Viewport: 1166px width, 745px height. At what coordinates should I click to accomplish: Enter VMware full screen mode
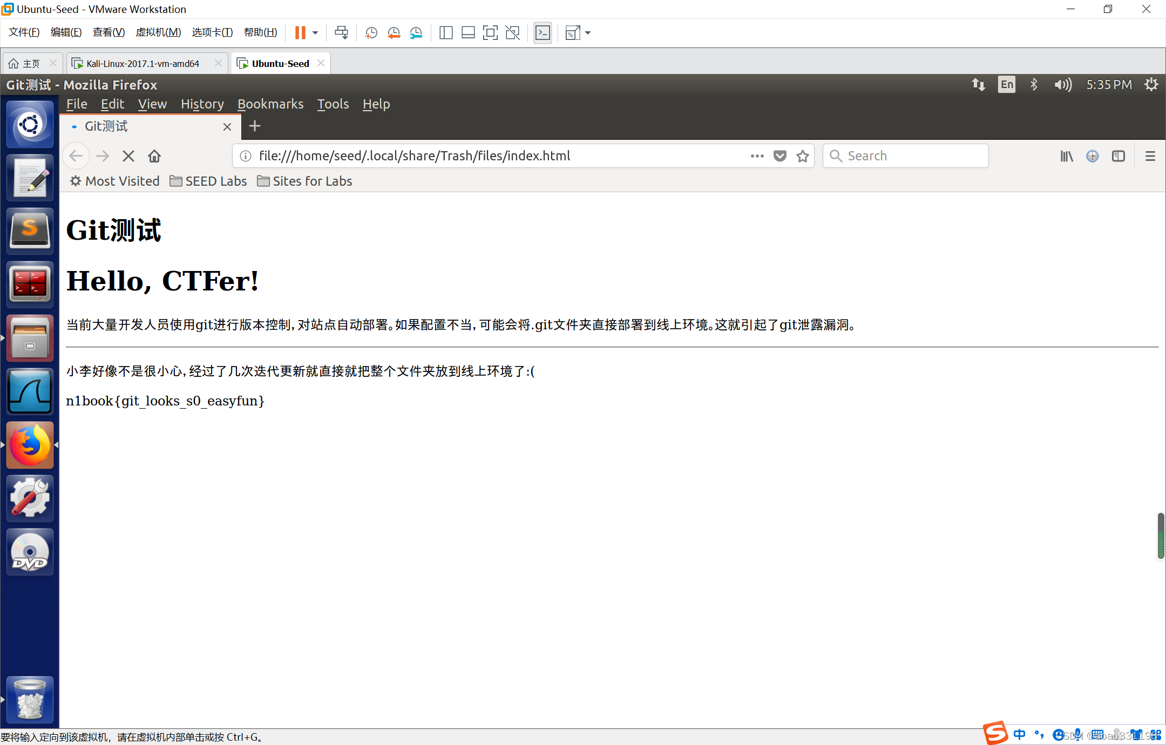[490, 33]
